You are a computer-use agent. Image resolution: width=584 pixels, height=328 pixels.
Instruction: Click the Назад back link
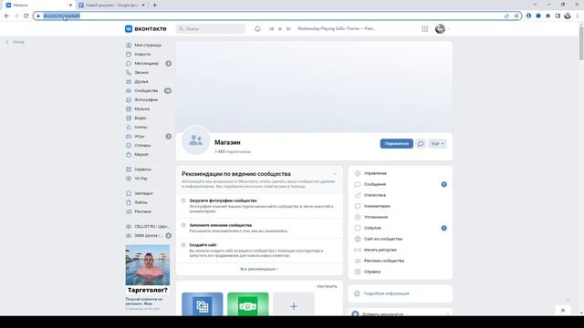pos(16,42)
